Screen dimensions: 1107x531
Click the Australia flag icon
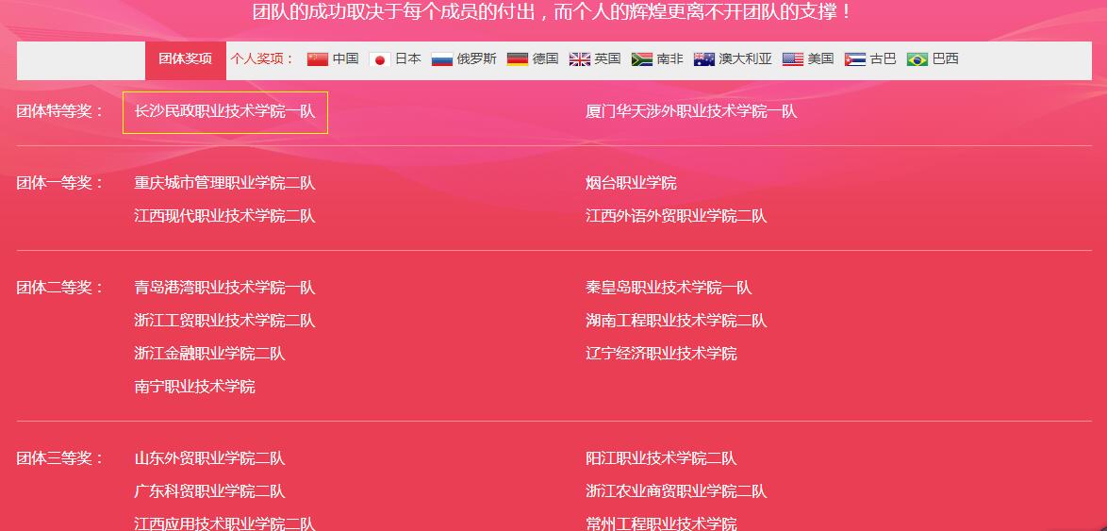704,59
